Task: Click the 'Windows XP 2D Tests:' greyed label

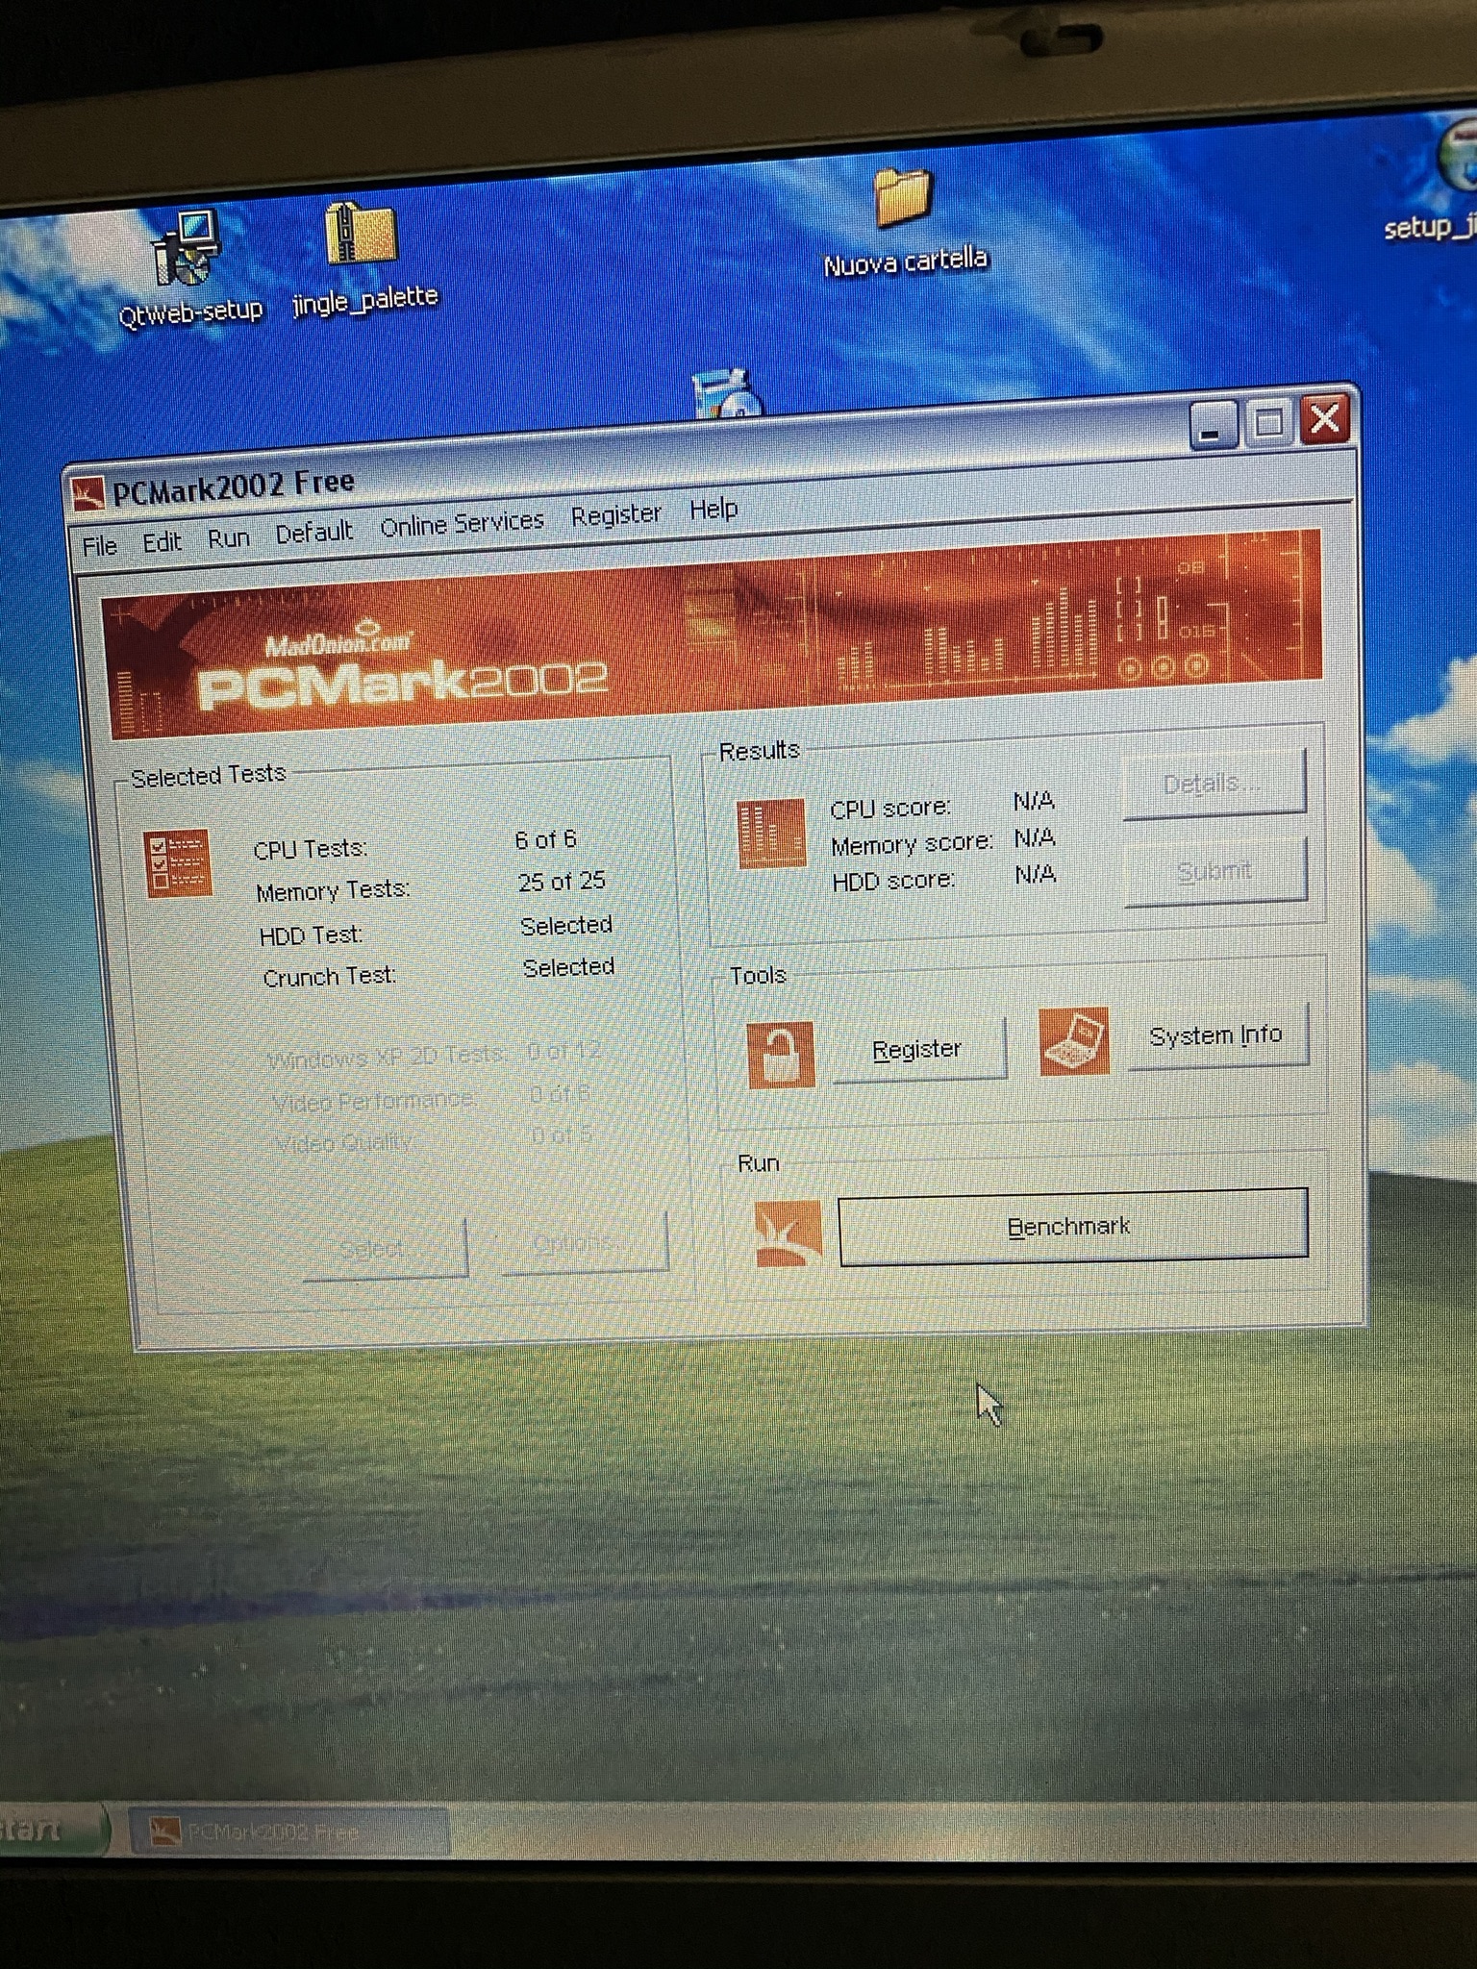Action: (x=387, y=1057)
